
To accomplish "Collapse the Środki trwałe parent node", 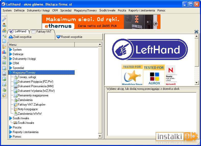I will tap(11, 118).
